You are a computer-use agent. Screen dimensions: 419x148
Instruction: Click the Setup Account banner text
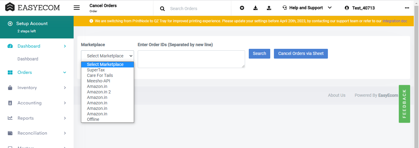32,23
